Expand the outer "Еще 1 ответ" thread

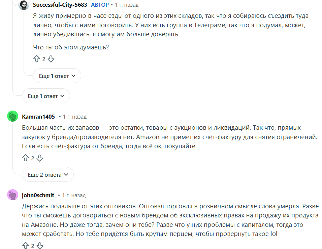pos(45,96)
